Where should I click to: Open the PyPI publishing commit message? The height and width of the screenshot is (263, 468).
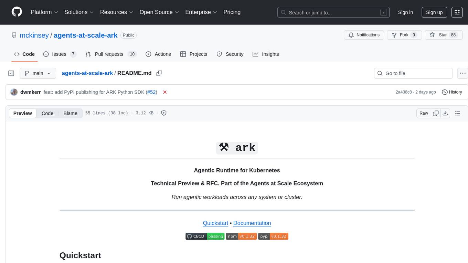[94, 92]
